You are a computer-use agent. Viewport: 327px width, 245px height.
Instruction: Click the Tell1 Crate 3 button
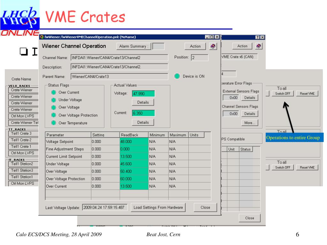[23, 133]
